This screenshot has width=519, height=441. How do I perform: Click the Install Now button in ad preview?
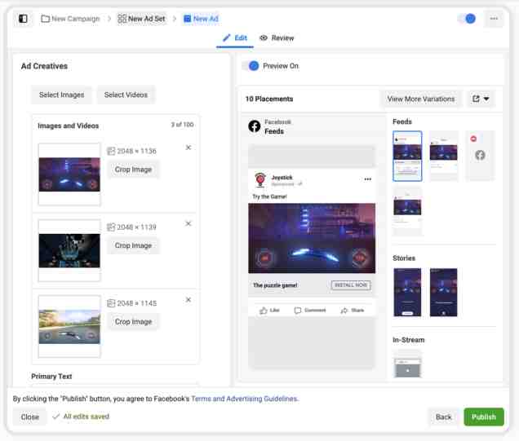pyautogui.click(x=351, y=285)
